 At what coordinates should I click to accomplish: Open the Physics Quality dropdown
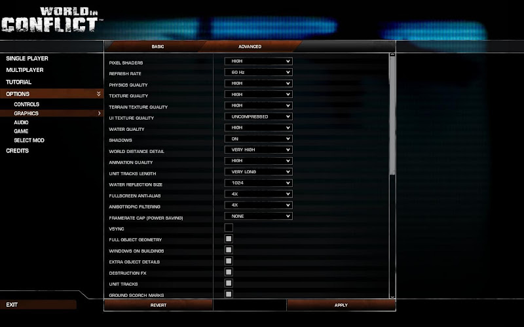(258, 84)
